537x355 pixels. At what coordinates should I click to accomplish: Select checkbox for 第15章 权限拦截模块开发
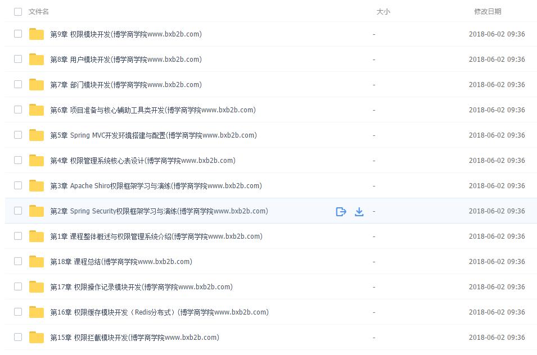(18, 337)
